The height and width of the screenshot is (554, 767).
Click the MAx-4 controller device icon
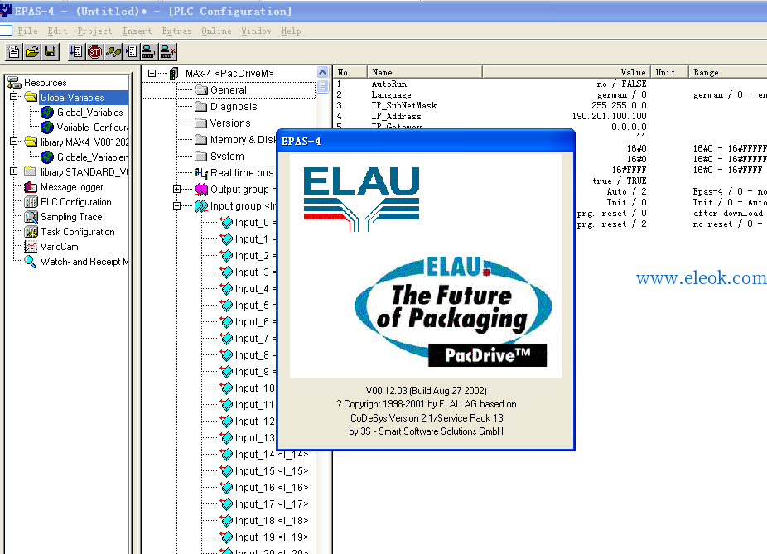[174, 74]
